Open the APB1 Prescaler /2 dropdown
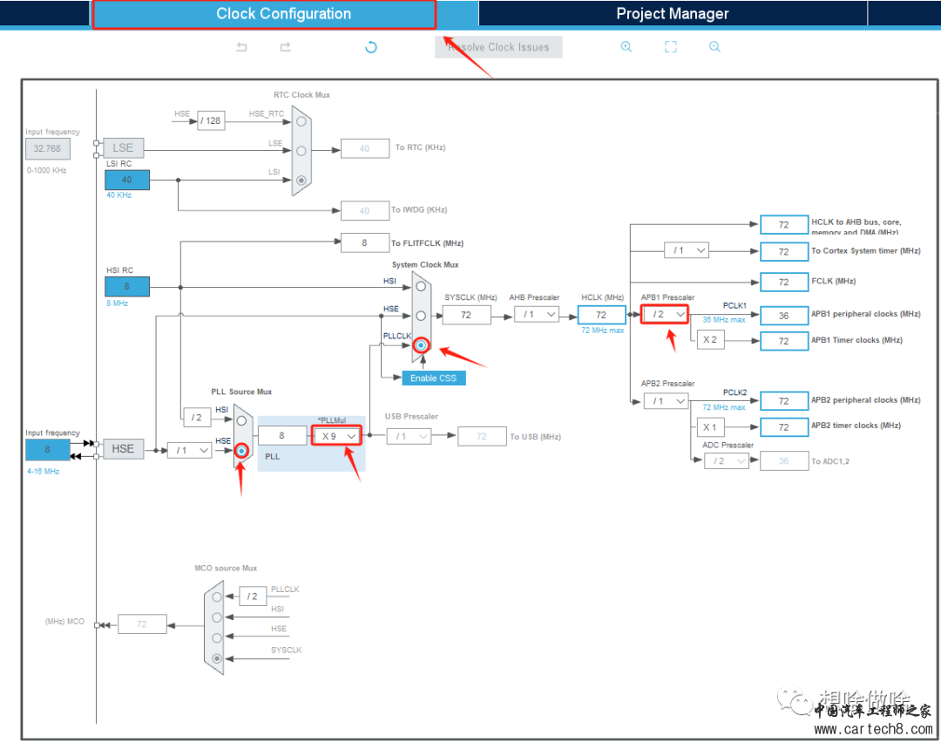Image resolution: width=941 pixels, height=743 pixels. [664, 314]
